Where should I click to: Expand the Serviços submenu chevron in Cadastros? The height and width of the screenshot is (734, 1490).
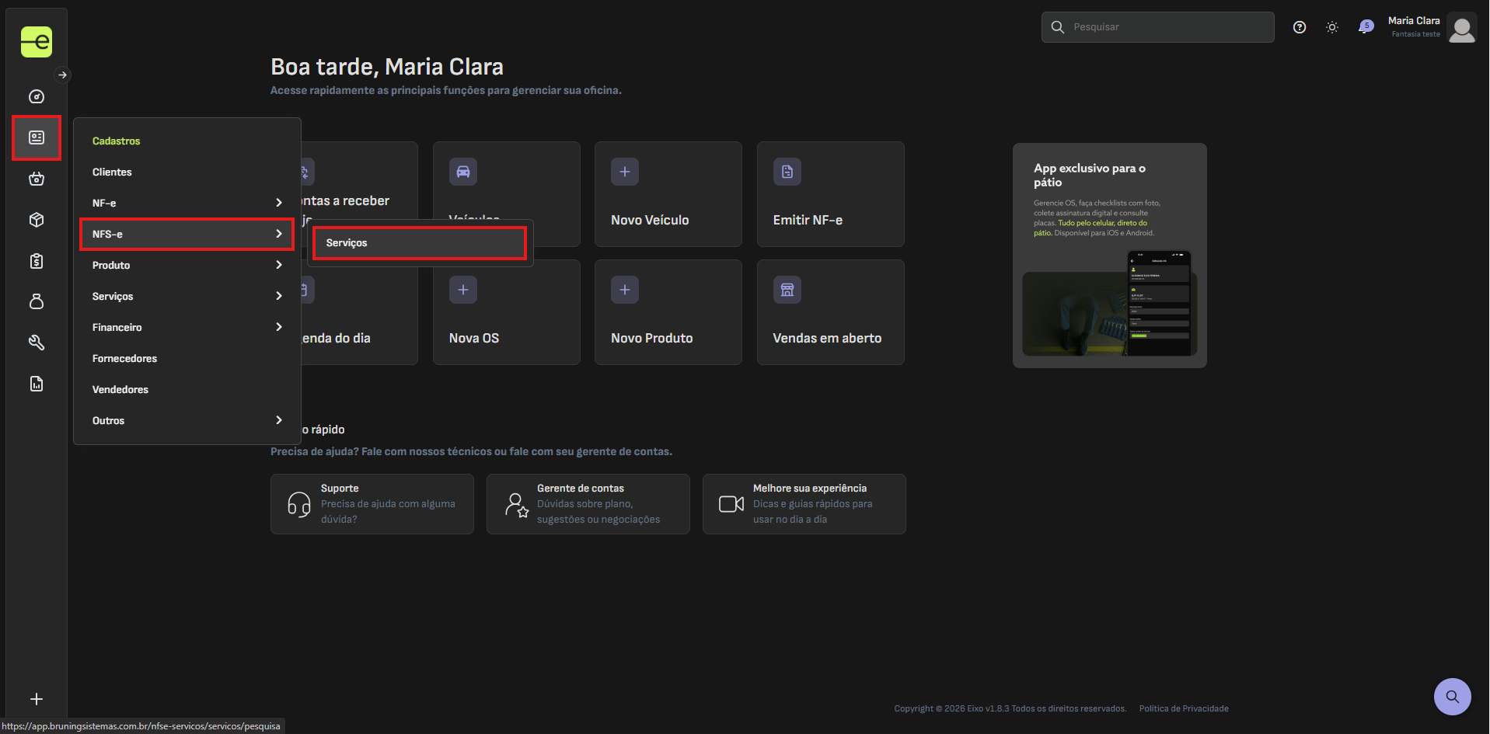point(279,296)
